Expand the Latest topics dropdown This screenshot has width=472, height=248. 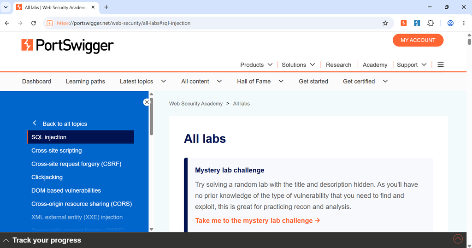click(164, 81)
